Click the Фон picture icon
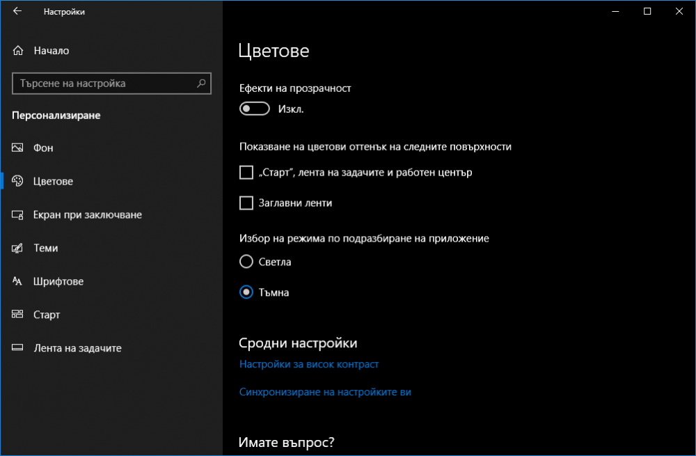This screenshot has width=696, height=456. point(17,148)
